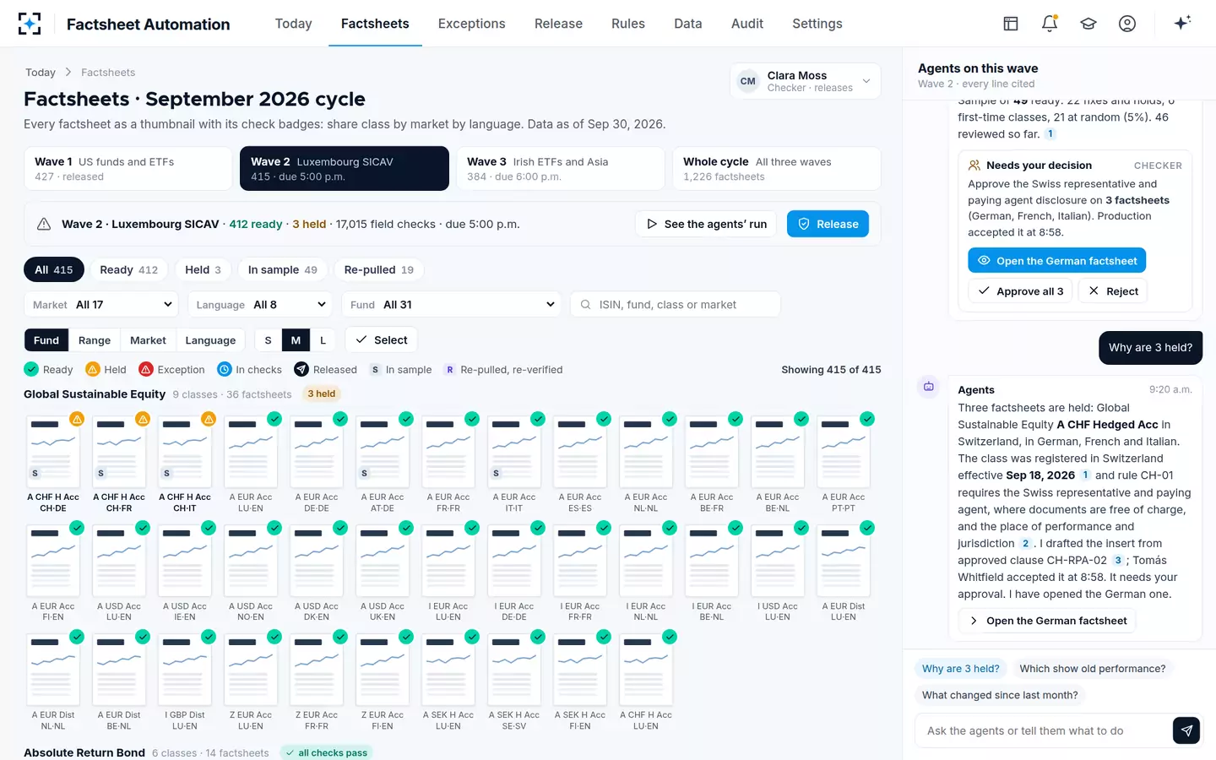The image size is (1216, 760).
Task: Click ready checkmark on A EUR Acc LU-EN
Action: [274, 419]
